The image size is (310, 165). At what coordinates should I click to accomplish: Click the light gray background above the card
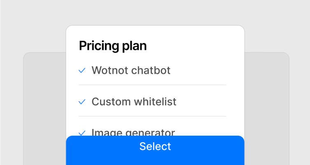point(155,12)
